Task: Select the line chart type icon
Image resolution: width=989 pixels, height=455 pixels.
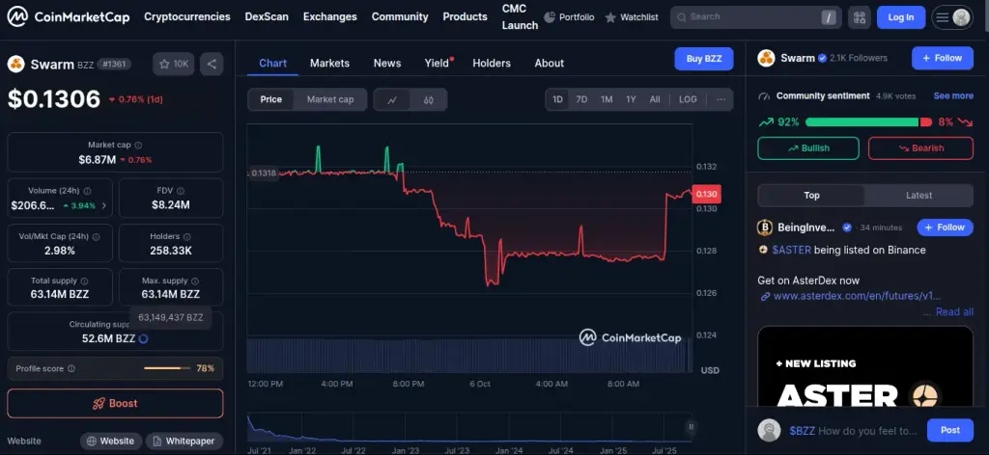Action: (392, 99)
